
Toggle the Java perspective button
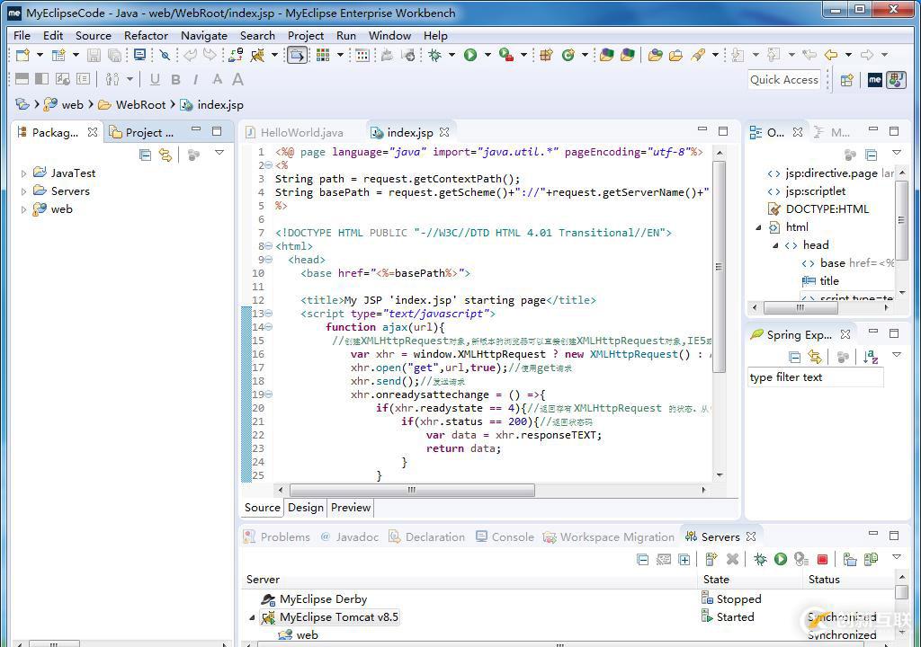[x=897, y=80]
